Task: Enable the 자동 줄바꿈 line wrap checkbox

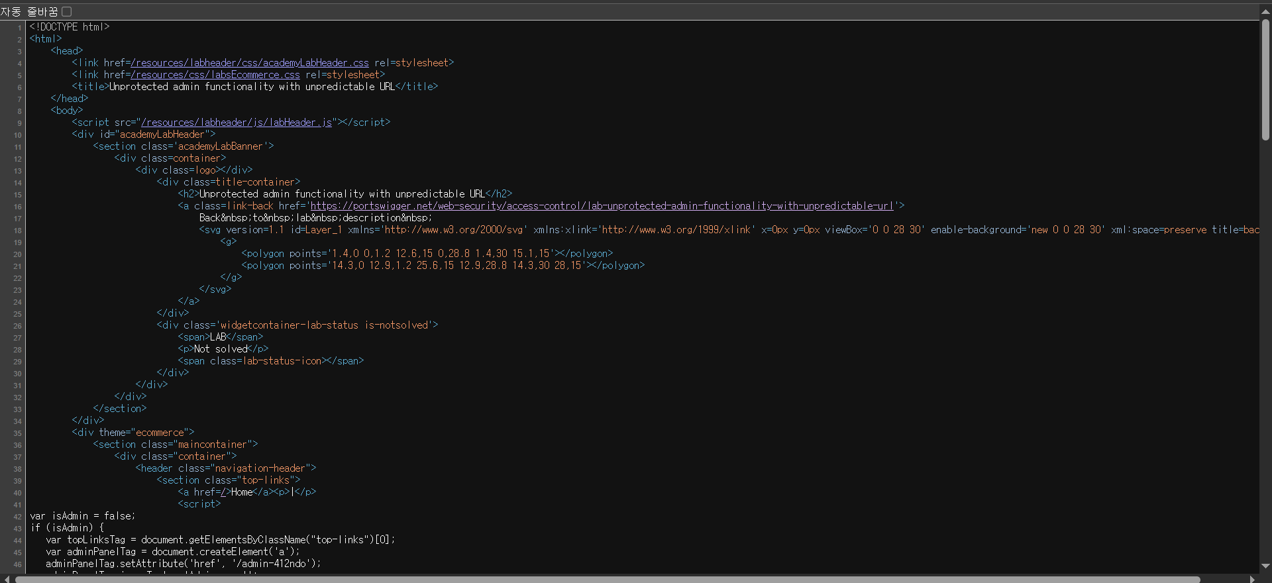Action: (67, 12)
